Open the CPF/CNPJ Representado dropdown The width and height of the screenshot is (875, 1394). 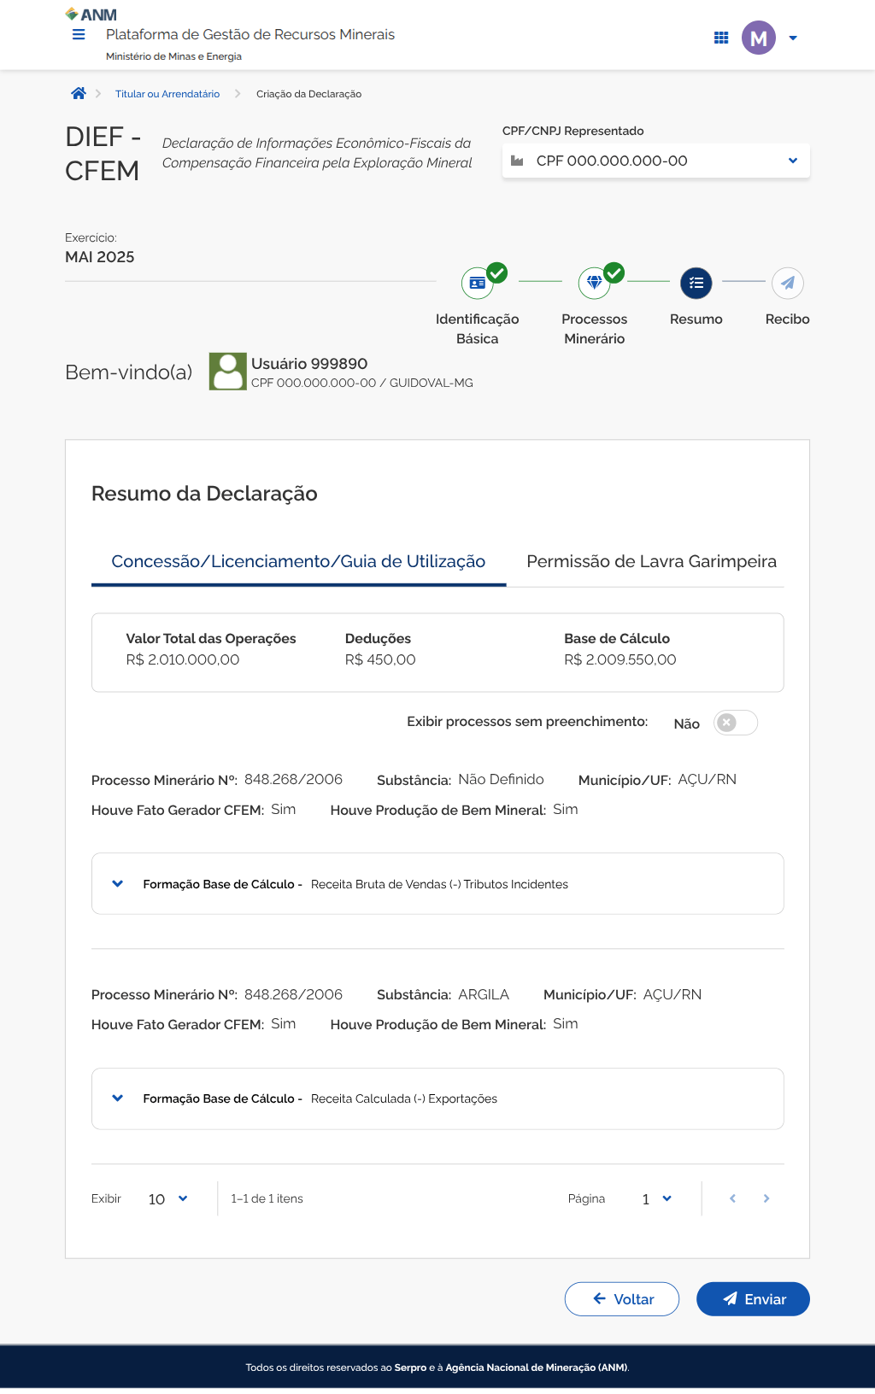(655, 161)
